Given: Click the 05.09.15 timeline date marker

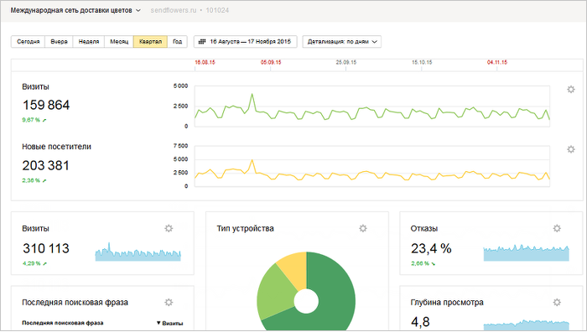Looking at the screenshot, I should pyautogui.click(x=271, y=63).
